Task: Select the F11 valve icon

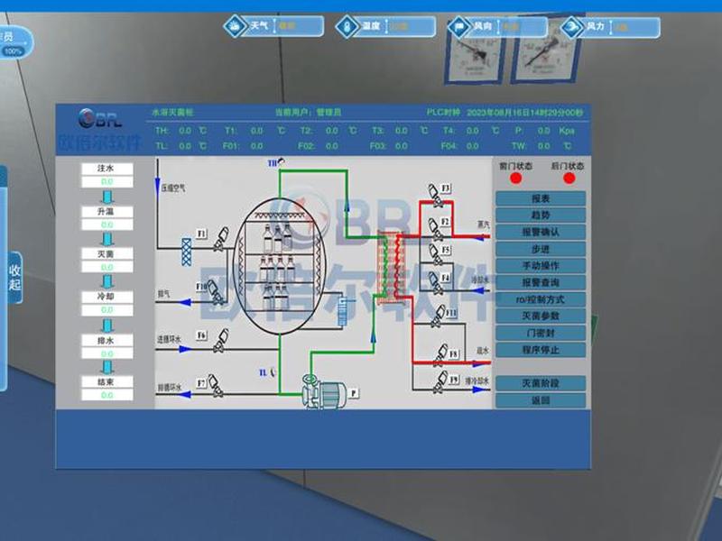Action: click(440, 316)
